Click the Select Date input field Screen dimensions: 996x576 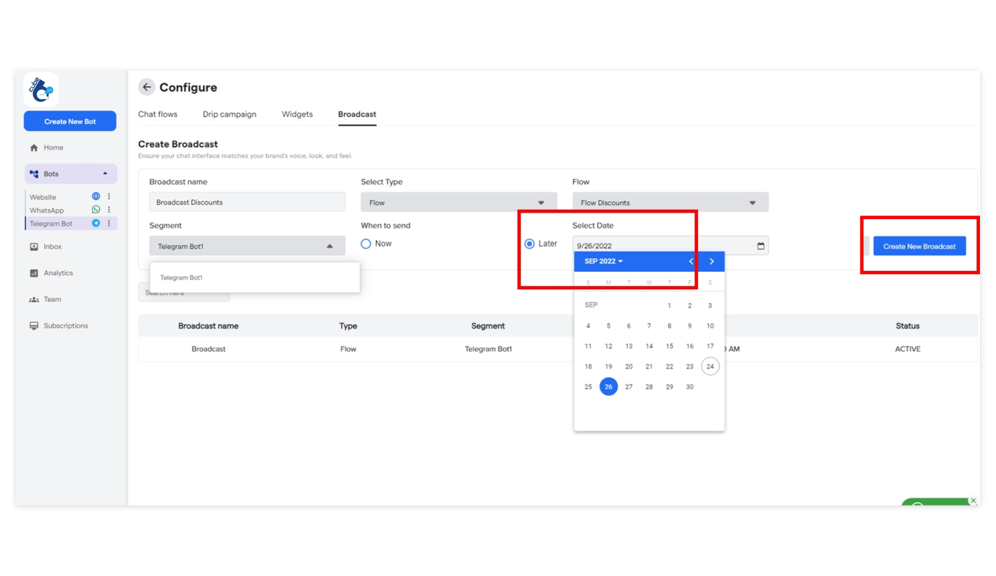click(x=670, y=245)
